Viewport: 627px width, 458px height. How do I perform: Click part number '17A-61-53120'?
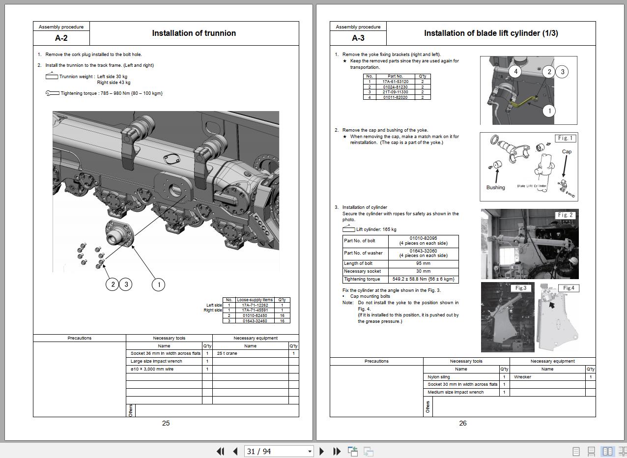(x=395, y=82)
